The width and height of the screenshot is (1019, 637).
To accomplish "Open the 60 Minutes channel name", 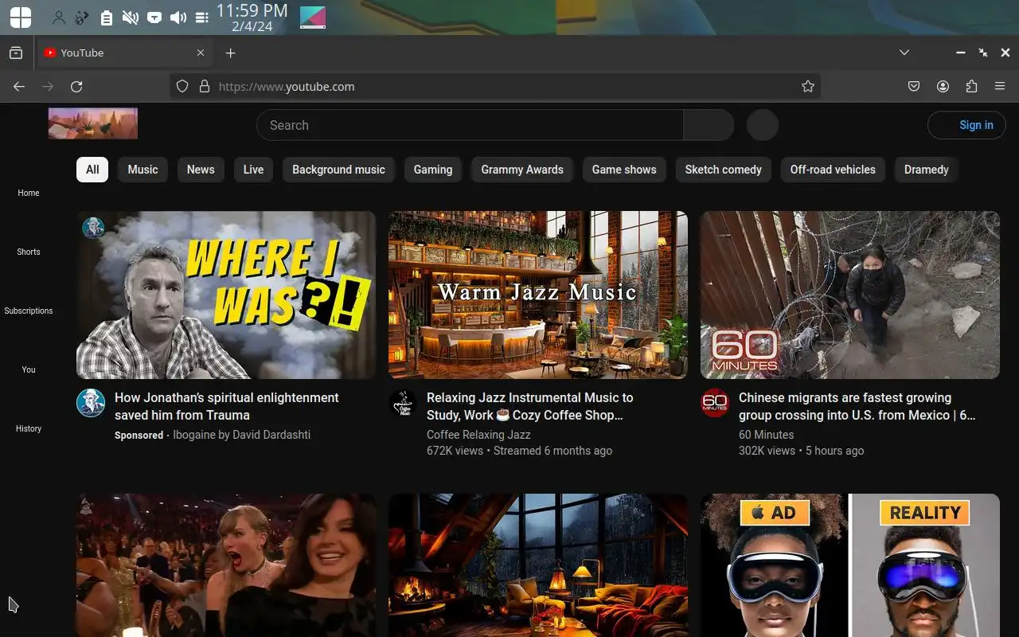I will [x=766, y=435].
